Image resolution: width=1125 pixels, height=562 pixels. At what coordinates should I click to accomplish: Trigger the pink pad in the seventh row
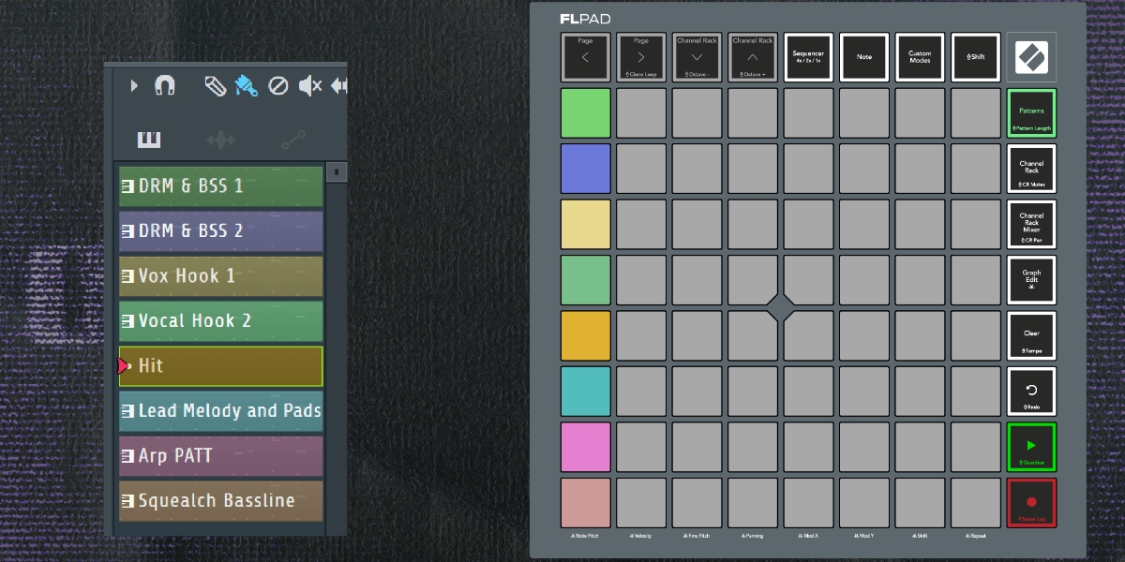point(586,448)
